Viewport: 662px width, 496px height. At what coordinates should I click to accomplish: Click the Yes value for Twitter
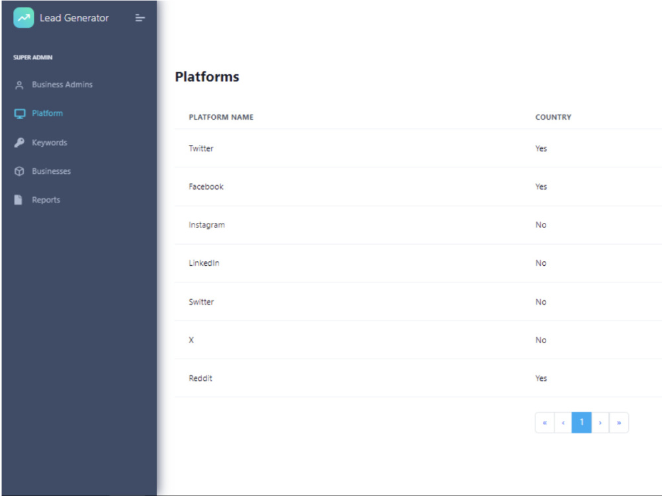point(542,148)
